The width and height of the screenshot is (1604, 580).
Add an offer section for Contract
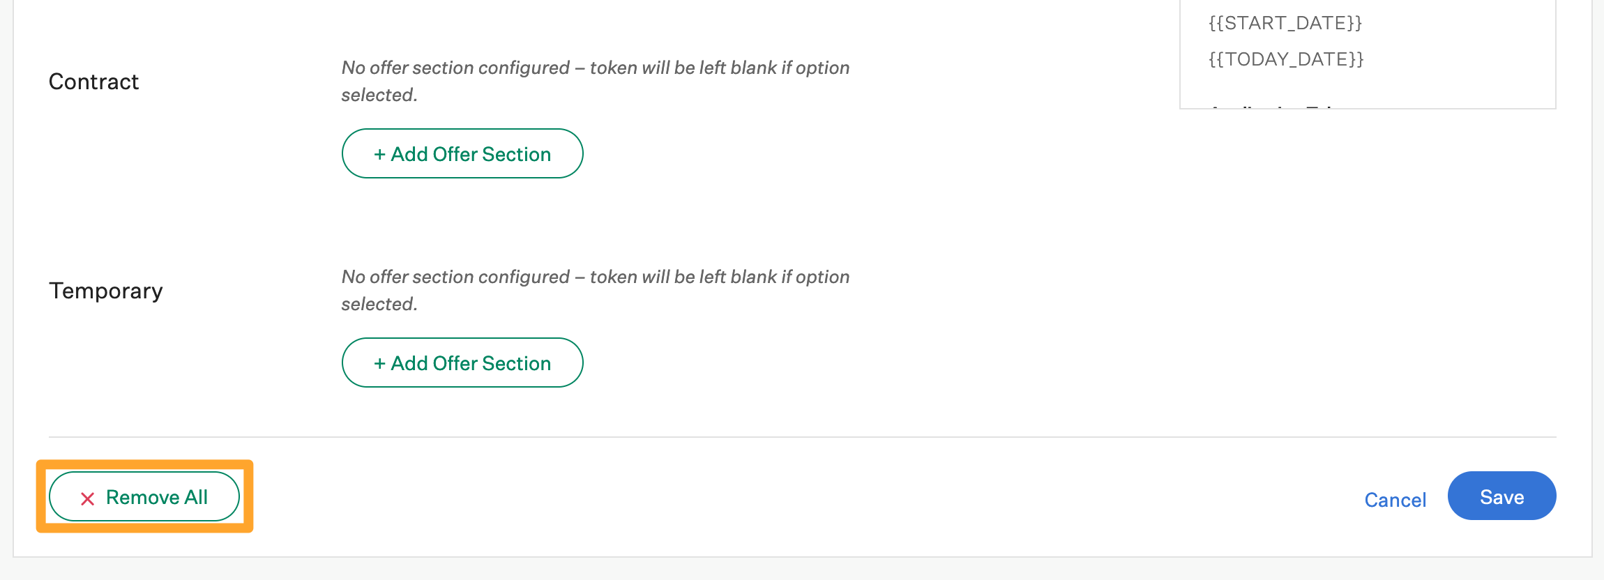[x=462, y=153]
